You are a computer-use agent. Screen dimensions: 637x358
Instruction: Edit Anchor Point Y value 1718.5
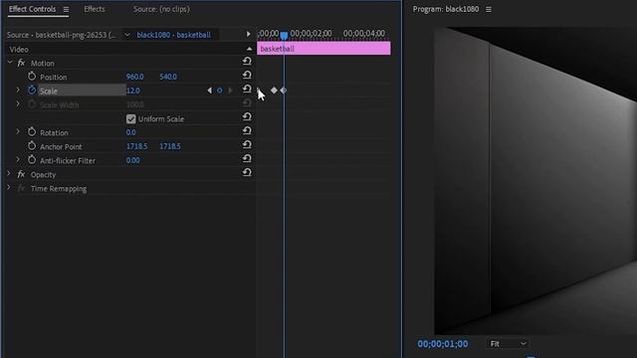170,146
